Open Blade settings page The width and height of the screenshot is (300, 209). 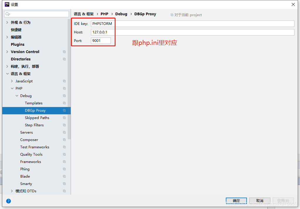(25, 176)
